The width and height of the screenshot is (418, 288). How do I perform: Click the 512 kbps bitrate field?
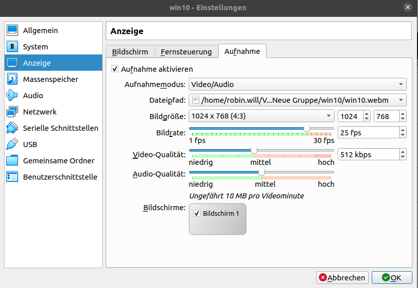[368, 155]
